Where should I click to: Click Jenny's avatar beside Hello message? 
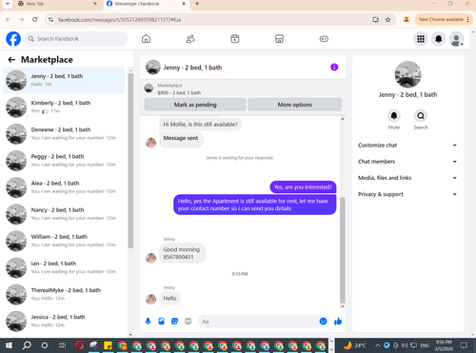pyautogui.click(x=151, y=299)
